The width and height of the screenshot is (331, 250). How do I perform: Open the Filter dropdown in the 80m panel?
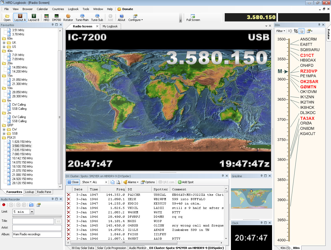[281, 31]
